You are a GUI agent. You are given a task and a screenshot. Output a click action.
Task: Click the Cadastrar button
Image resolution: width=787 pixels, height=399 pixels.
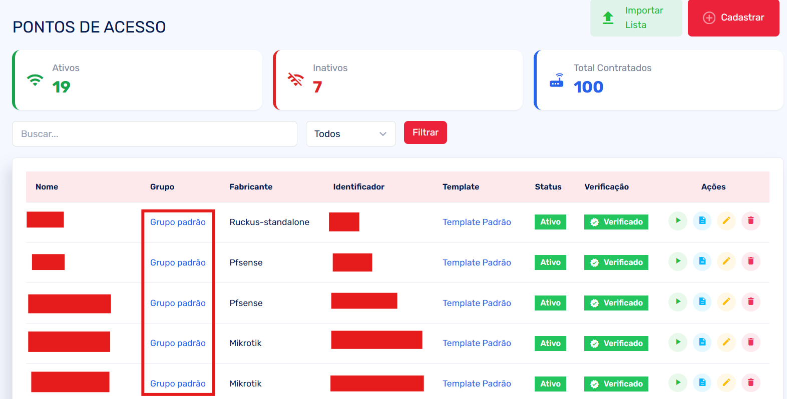pos(733,18)
